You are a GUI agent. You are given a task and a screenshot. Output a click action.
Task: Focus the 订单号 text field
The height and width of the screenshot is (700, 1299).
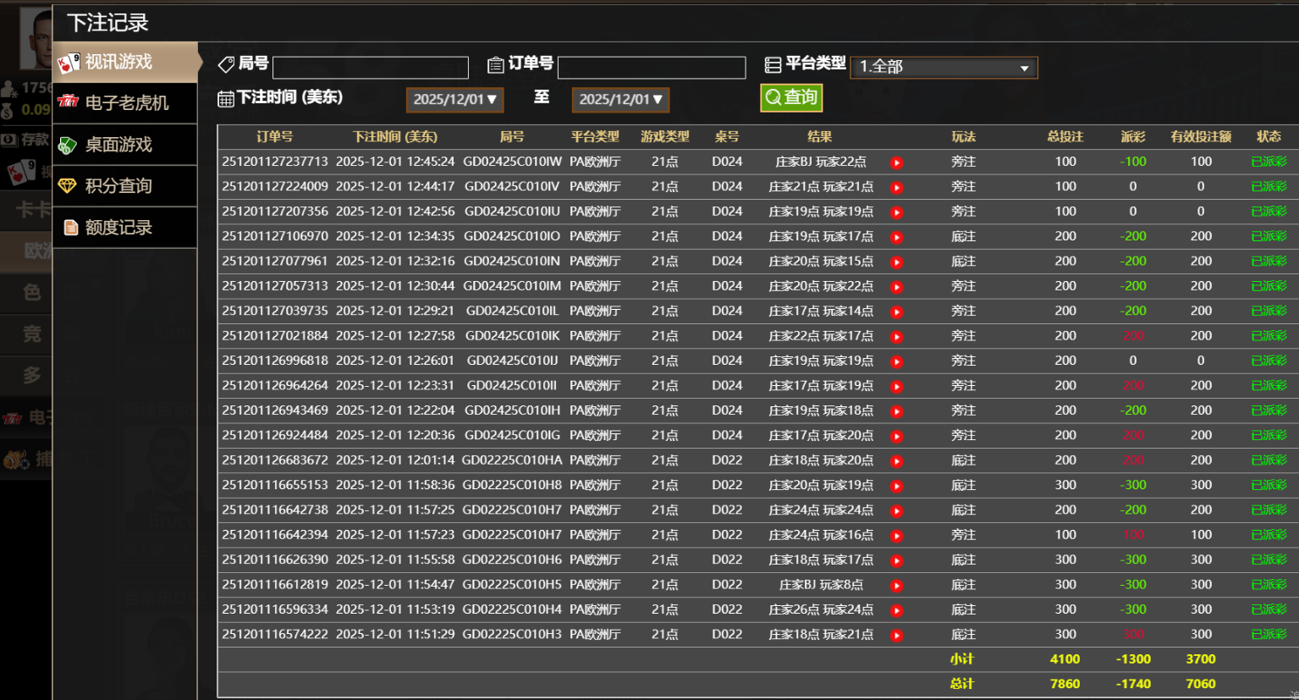[652, 68]
